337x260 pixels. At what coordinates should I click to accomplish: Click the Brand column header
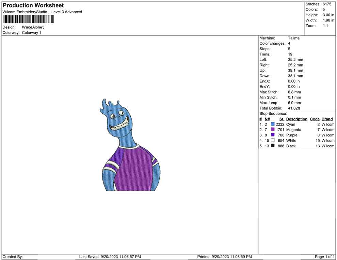[327, 119]
